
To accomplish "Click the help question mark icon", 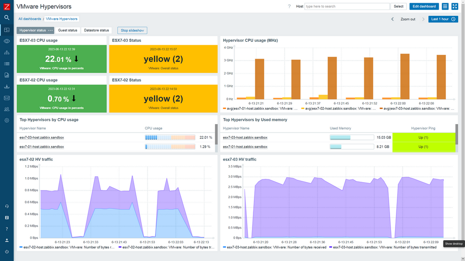I will pyautogui.click(x=289, y=6).
